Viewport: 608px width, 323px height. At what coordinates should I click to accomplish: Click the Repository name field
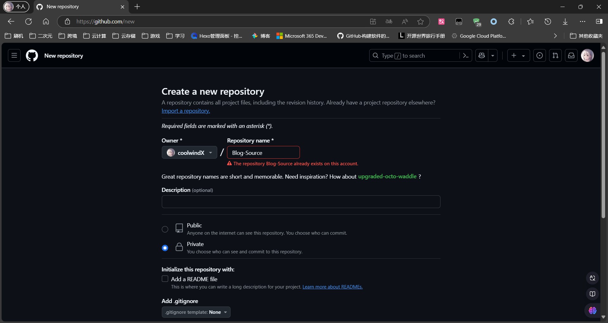pos(263,153)
